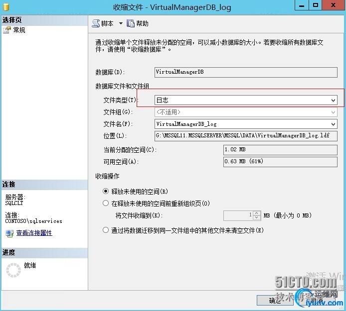Click the 连接 panel header

pos(44,185)
